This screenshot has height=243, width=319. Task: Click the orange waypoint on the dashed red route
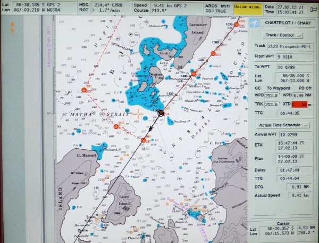coord(83,90)
